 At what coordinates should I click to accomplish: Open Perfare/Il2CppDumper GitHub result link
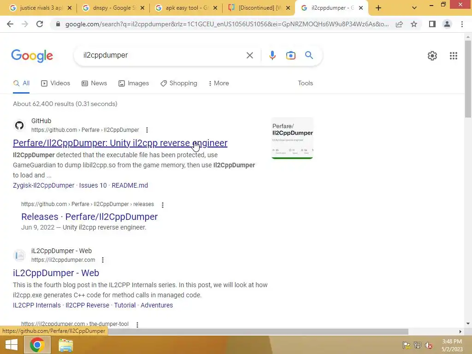[120, 143]
